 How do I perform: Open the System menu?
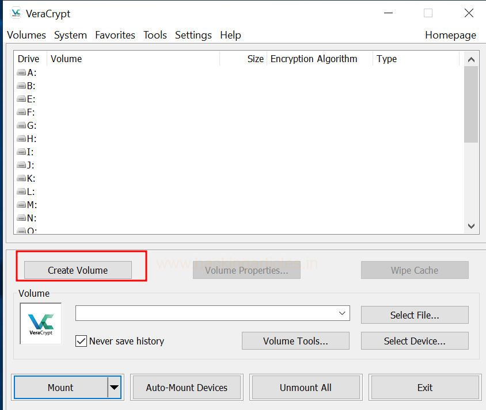pyautogui.click(x=70, y=35)
